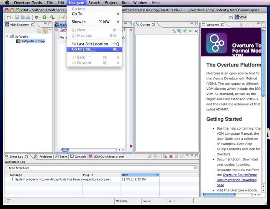270x209 pixels.
Task: Open the Show In submenu
Action: pos(94,22)
